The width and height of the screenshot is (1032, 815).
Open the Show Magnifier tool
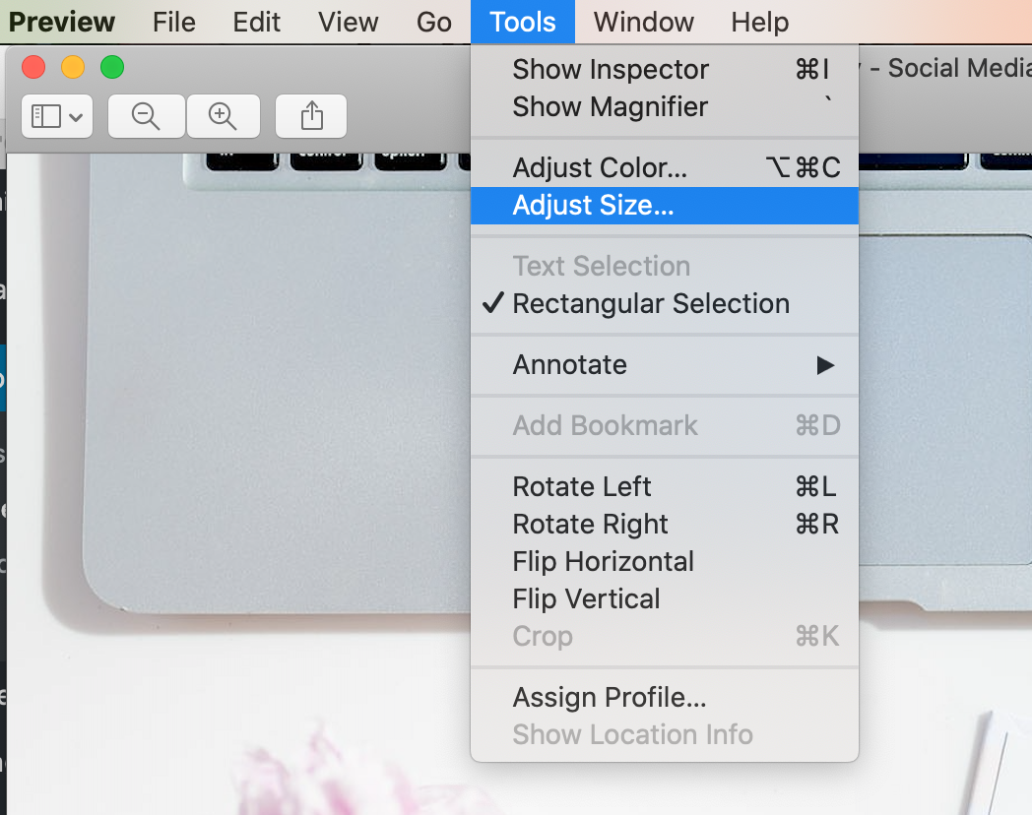[608, 106]
